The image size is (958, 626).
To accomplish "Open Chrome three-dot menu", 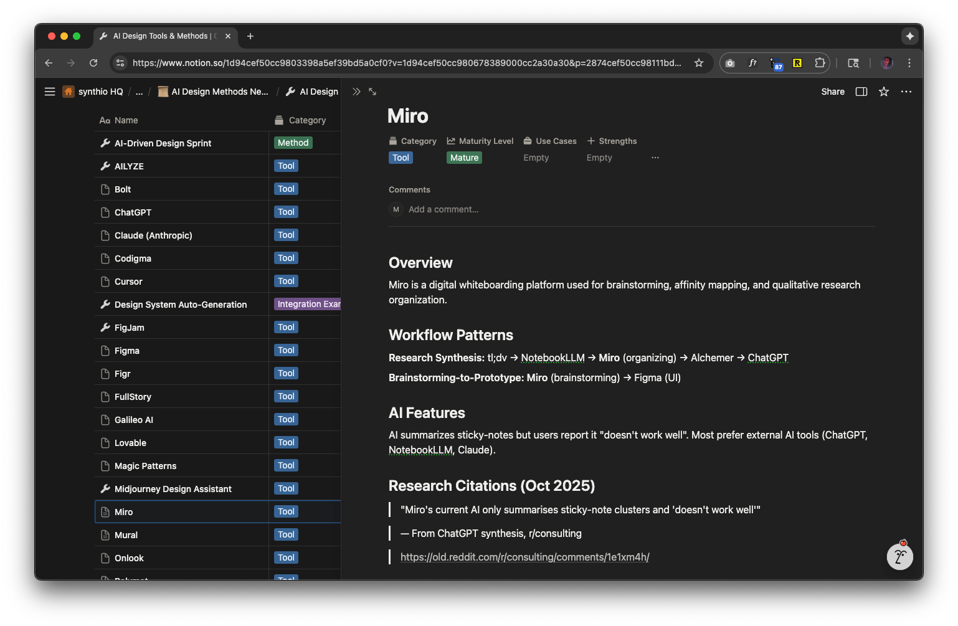I will coord(909,63).
